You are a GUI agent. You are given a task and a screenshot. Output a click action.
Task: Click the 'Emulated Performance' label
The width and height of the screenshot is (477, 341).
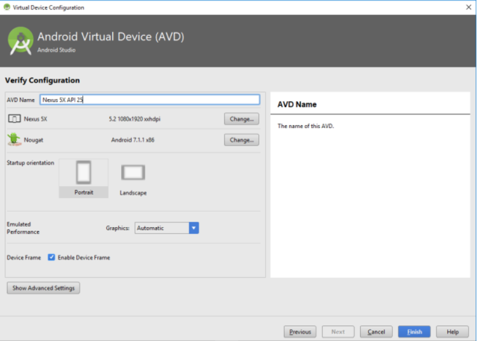(23, 228)
